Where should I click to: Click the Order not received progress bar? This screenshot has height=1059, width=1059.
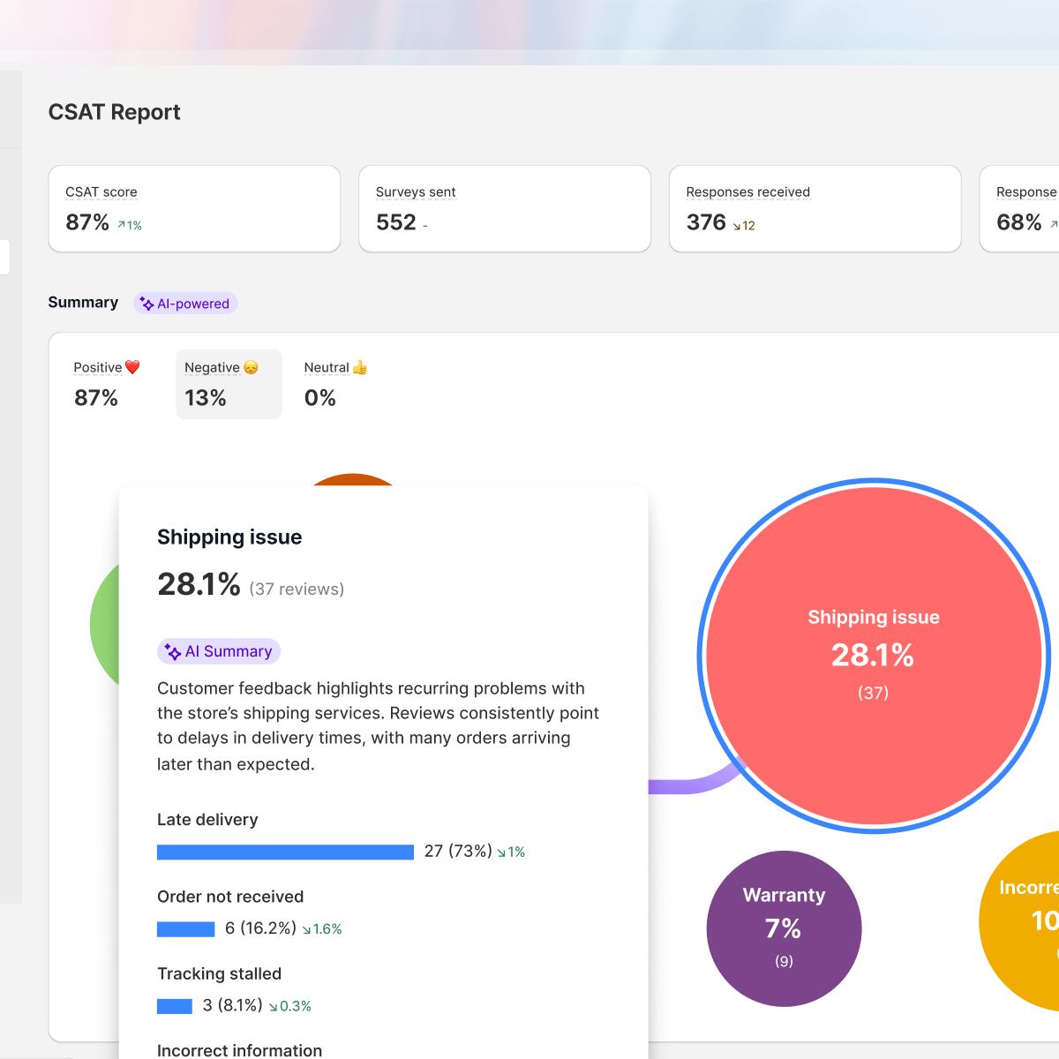point(185,928)
